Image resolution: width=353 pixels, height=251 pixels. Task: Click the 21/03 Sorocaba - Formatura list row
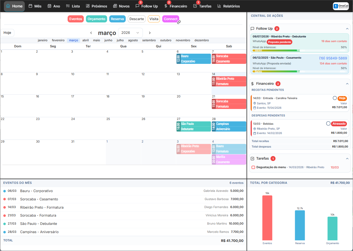pos(123,215)
